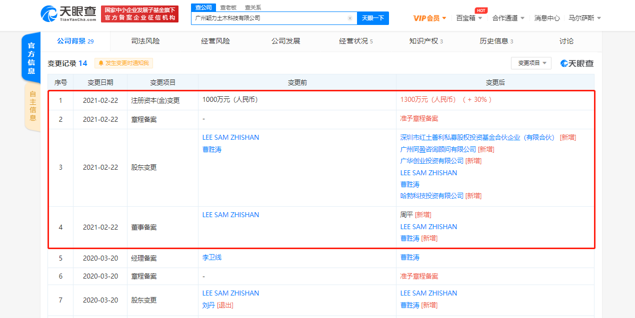This screenshot has height=318, width=635.
Task: Select the 自主信息 side tab
Action: [x=32, y=106]
